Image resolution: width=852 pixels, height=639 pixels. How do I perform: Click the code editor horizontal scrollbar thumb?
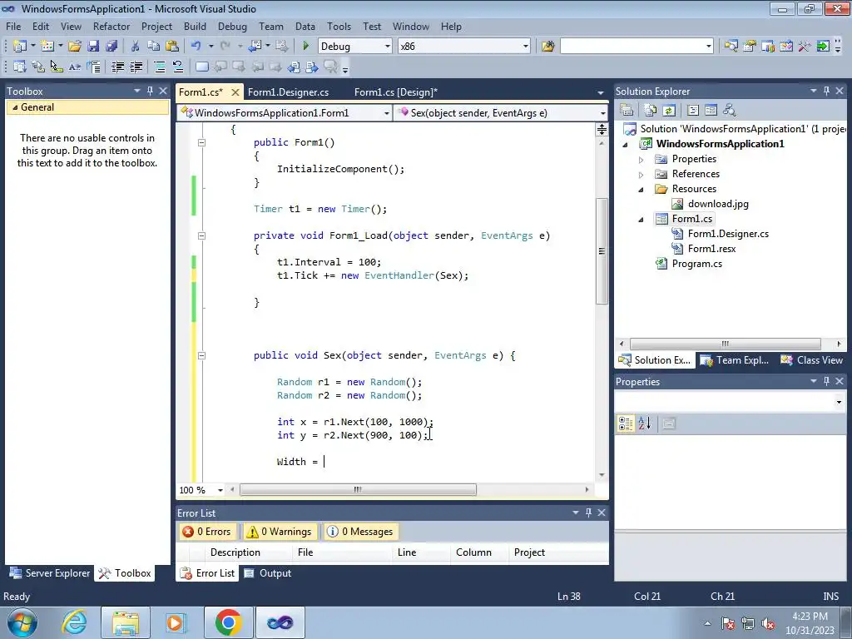tap(358, 489)
